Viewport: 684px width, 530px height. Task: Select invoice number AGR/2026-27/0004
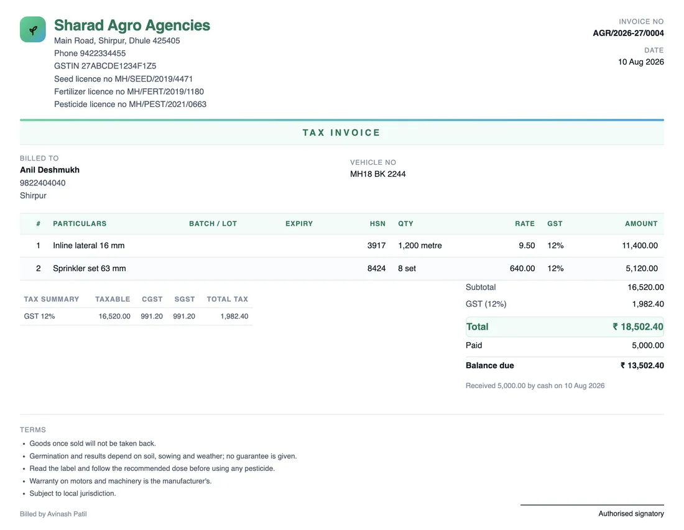628,33
